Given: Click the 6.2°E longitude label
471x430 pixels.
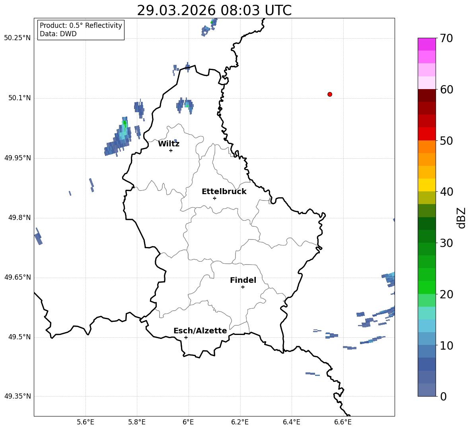Looking at the screenshot, I should pyautogui.click(x=240, y=422).
